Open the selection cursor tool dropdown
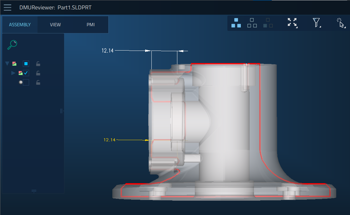 [341, 23]
